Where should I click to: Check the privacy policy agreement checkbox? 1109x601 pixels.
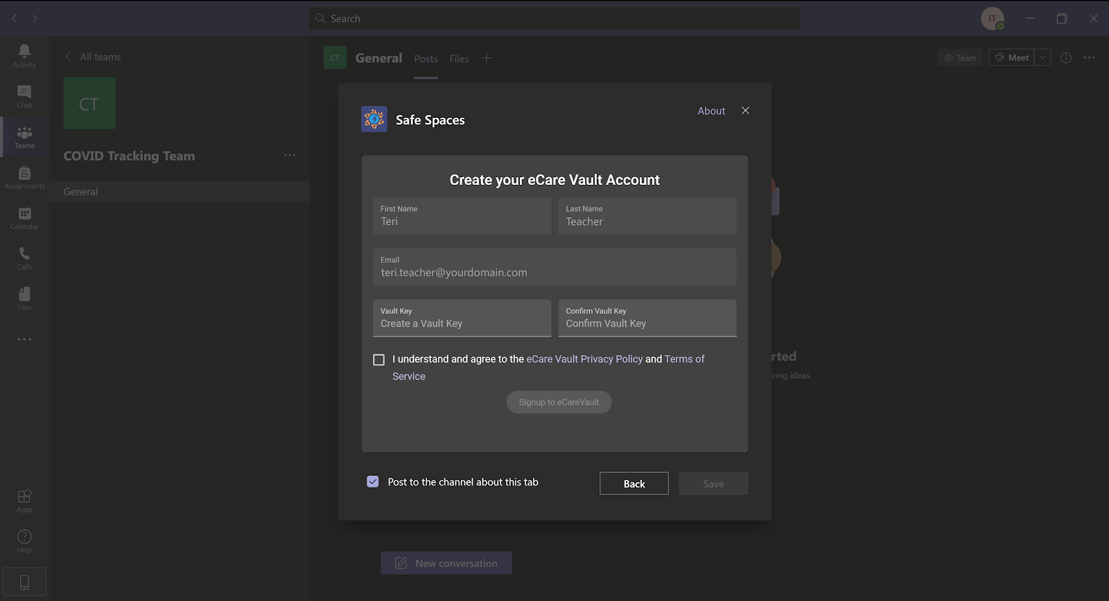click(x=378, y=359)
